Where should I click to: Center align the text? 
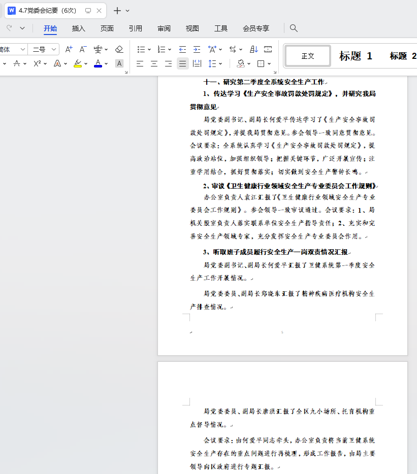[154, 64]
